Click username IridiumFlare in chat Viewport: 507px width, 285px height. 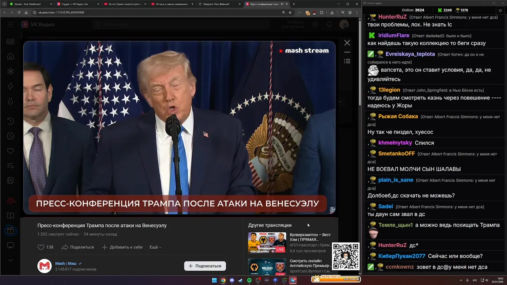pyautogui.click(x=394, y=35)
